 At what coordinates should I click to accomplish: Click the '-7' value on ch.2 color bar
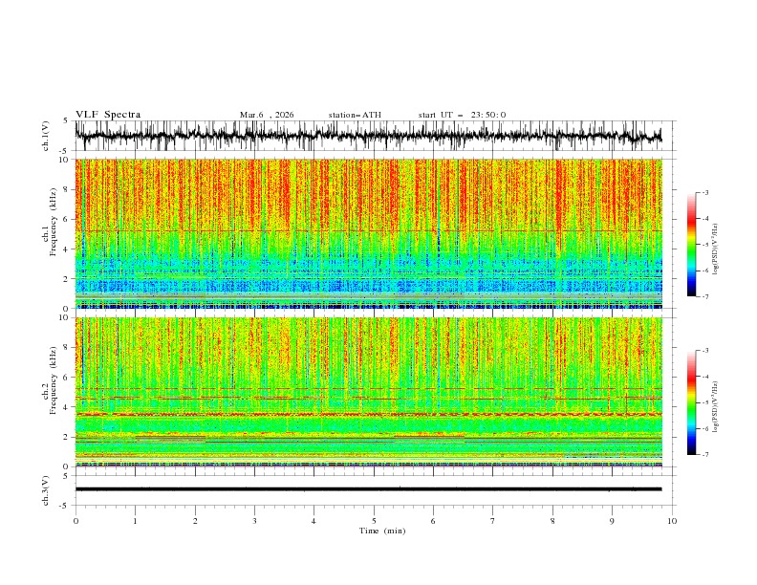[705, 455]
